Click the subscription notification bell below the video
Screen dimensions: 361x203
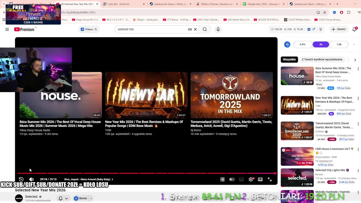click(60, 198)
